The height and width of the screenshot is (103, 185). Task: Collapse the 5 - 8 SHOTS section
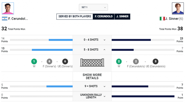coord(92,50)
